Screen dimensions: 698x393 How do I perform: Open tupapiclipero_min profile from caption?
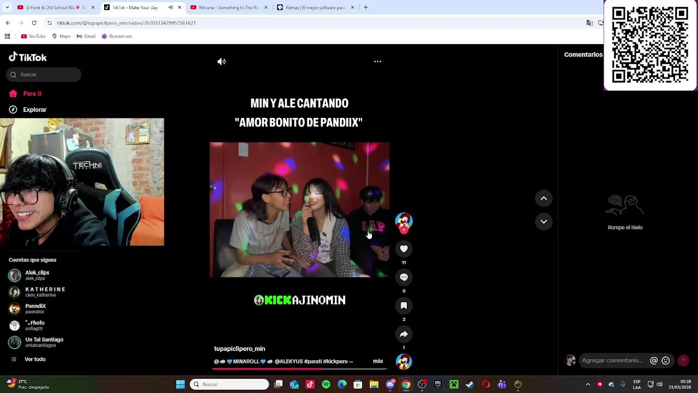point(239,349)
